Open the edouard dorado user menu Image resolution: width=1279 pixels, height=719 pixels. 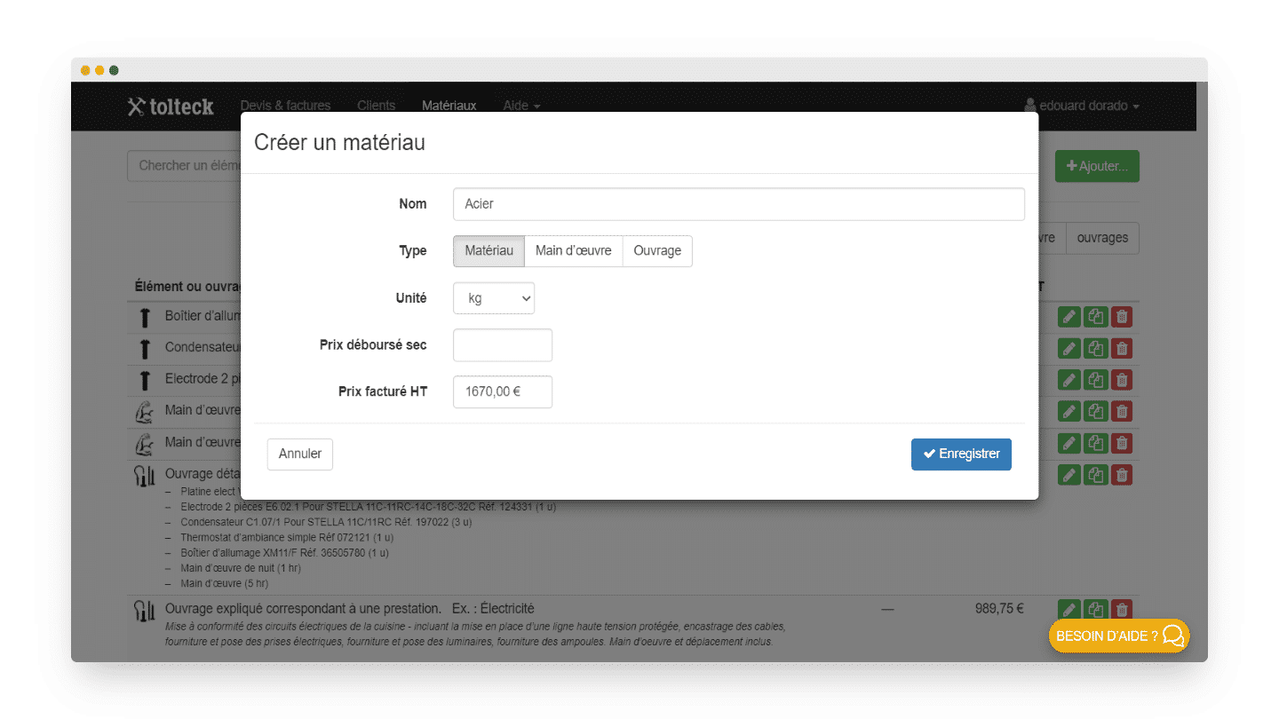coord(1081,106)
